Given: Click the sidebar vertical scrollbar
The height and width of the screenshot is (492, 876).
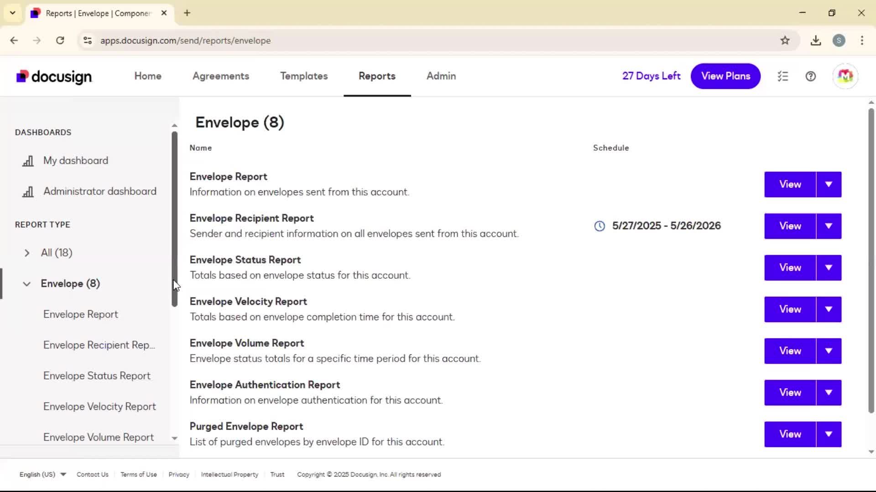Looking at the screenshot, I should coord(174,219).
